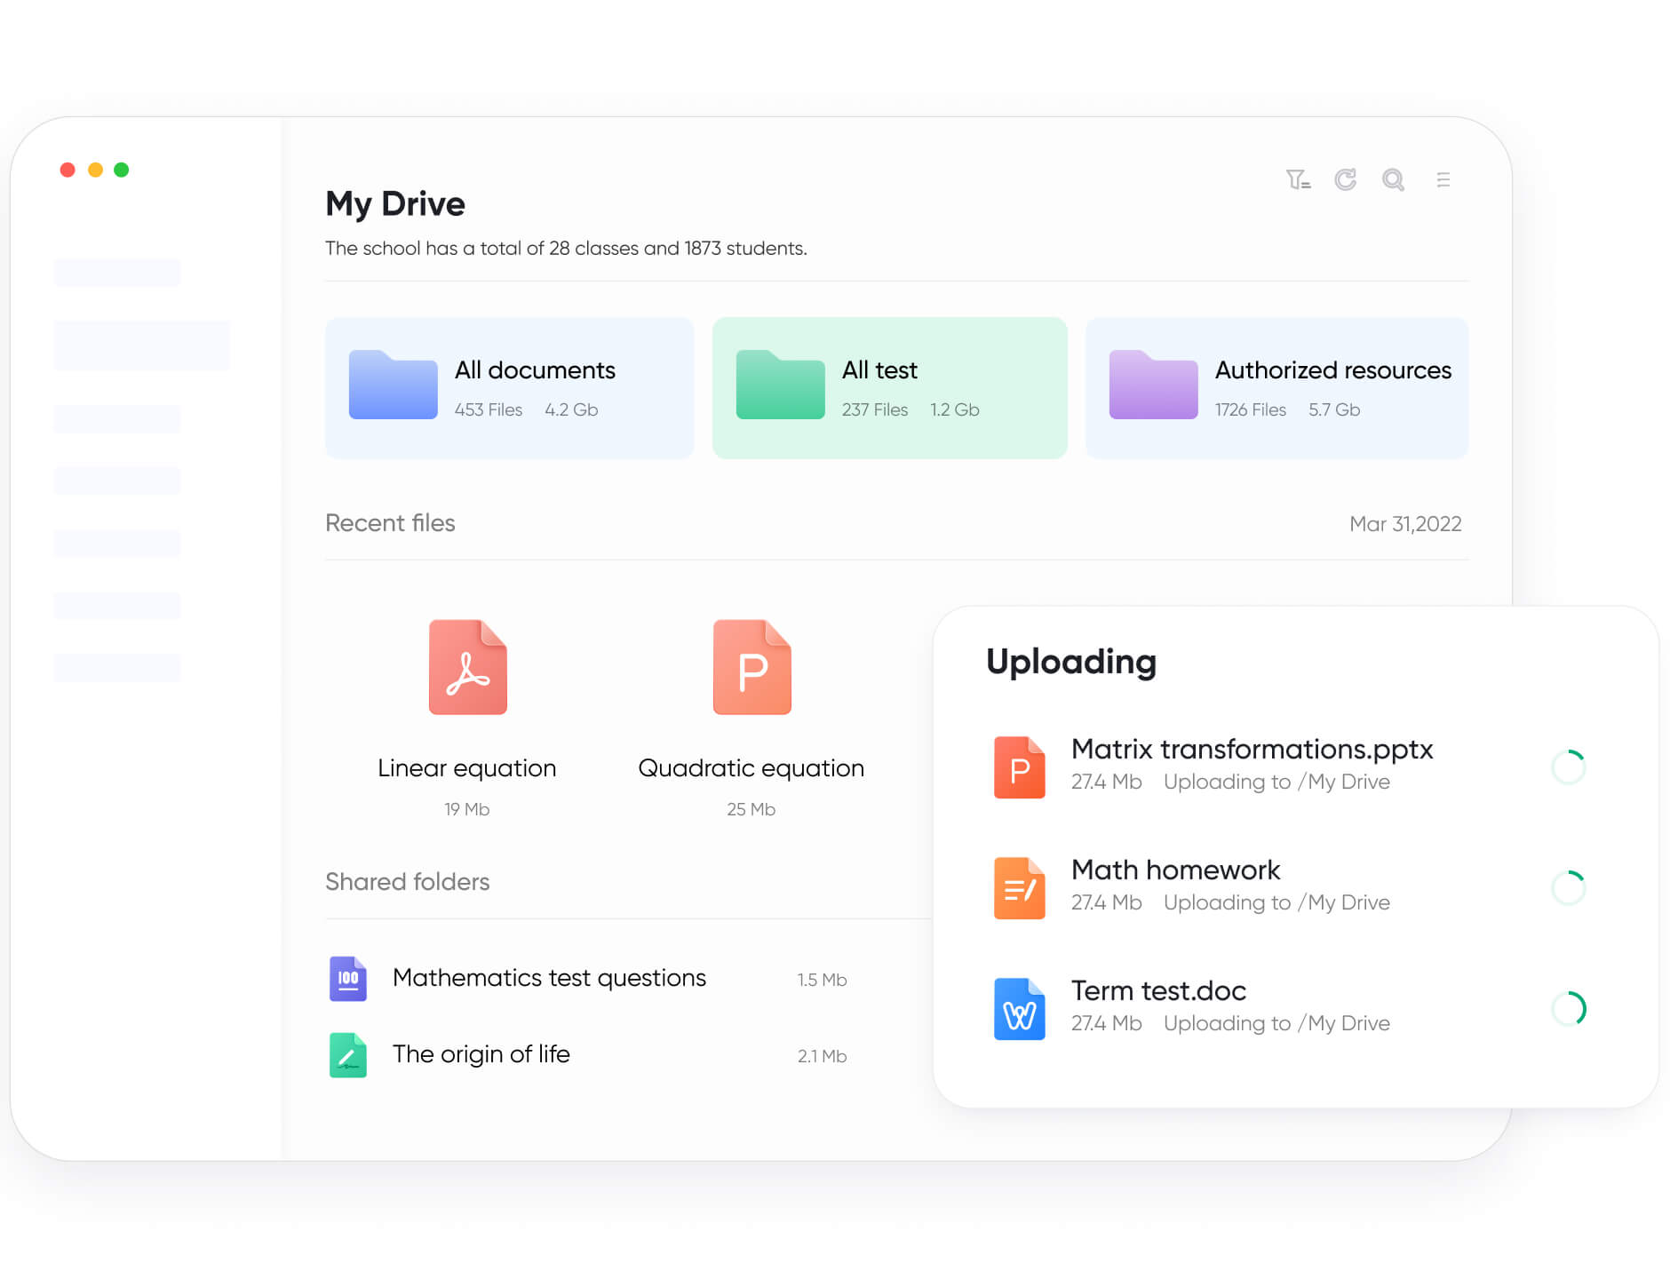Select the Math homework upload name

tap(1175, 870)
